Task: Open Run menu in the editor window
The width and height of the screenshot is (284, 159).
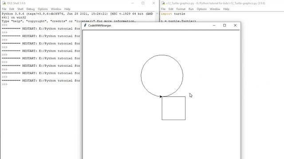Action: [x=191, y=9]
